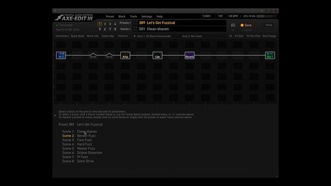Open the Tools menu
Viewport: 331px width, 186px height.
pyautogui.click(x=133, y=17)
